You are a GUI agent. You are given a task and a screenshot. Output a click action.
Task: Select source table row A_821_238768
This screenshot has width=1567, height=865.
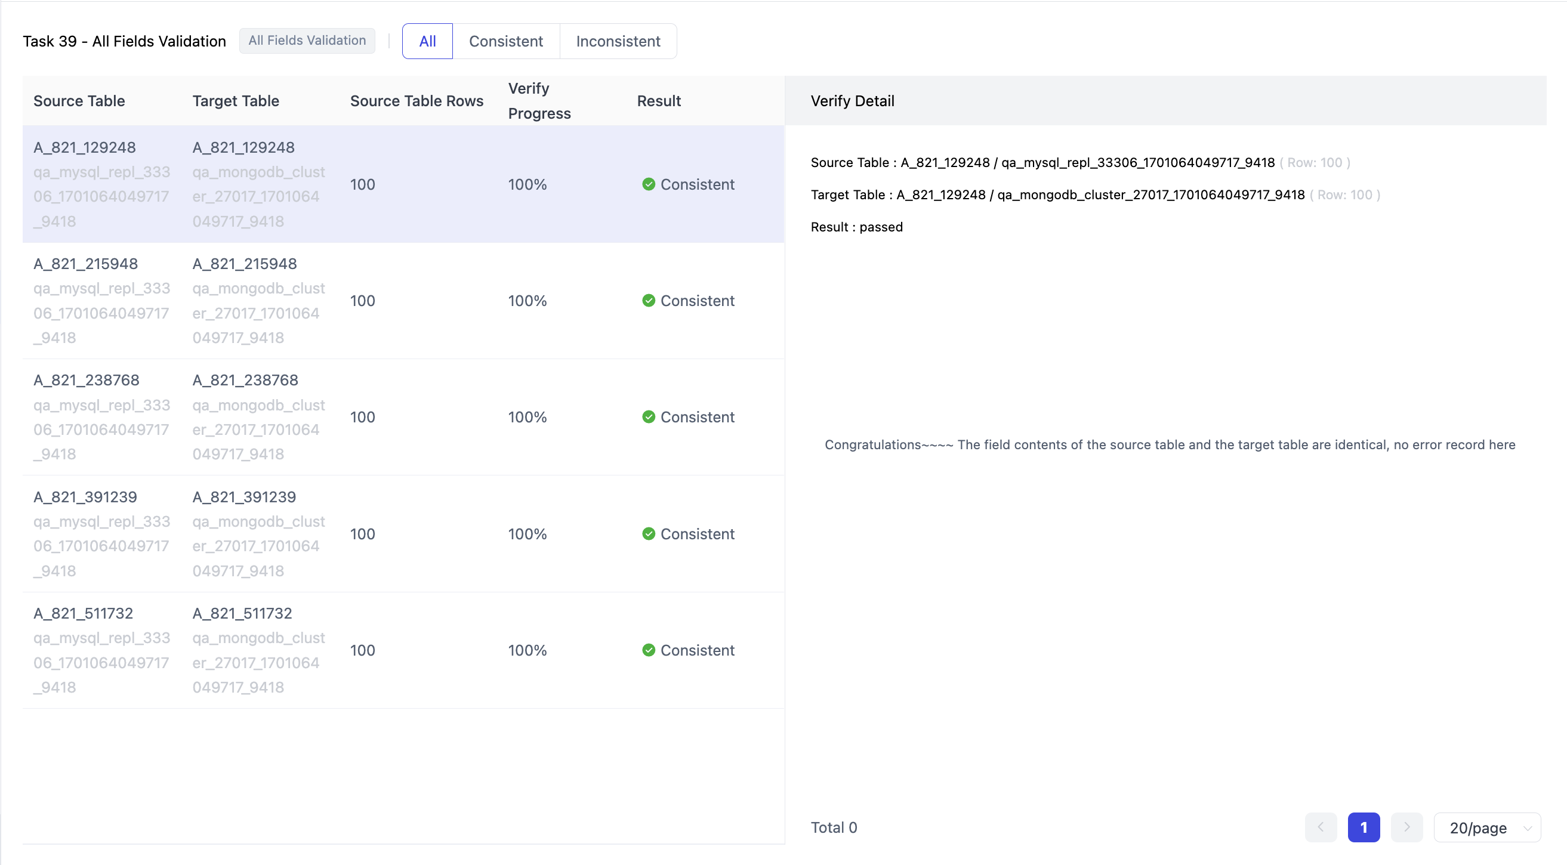[x=87, y=380]
